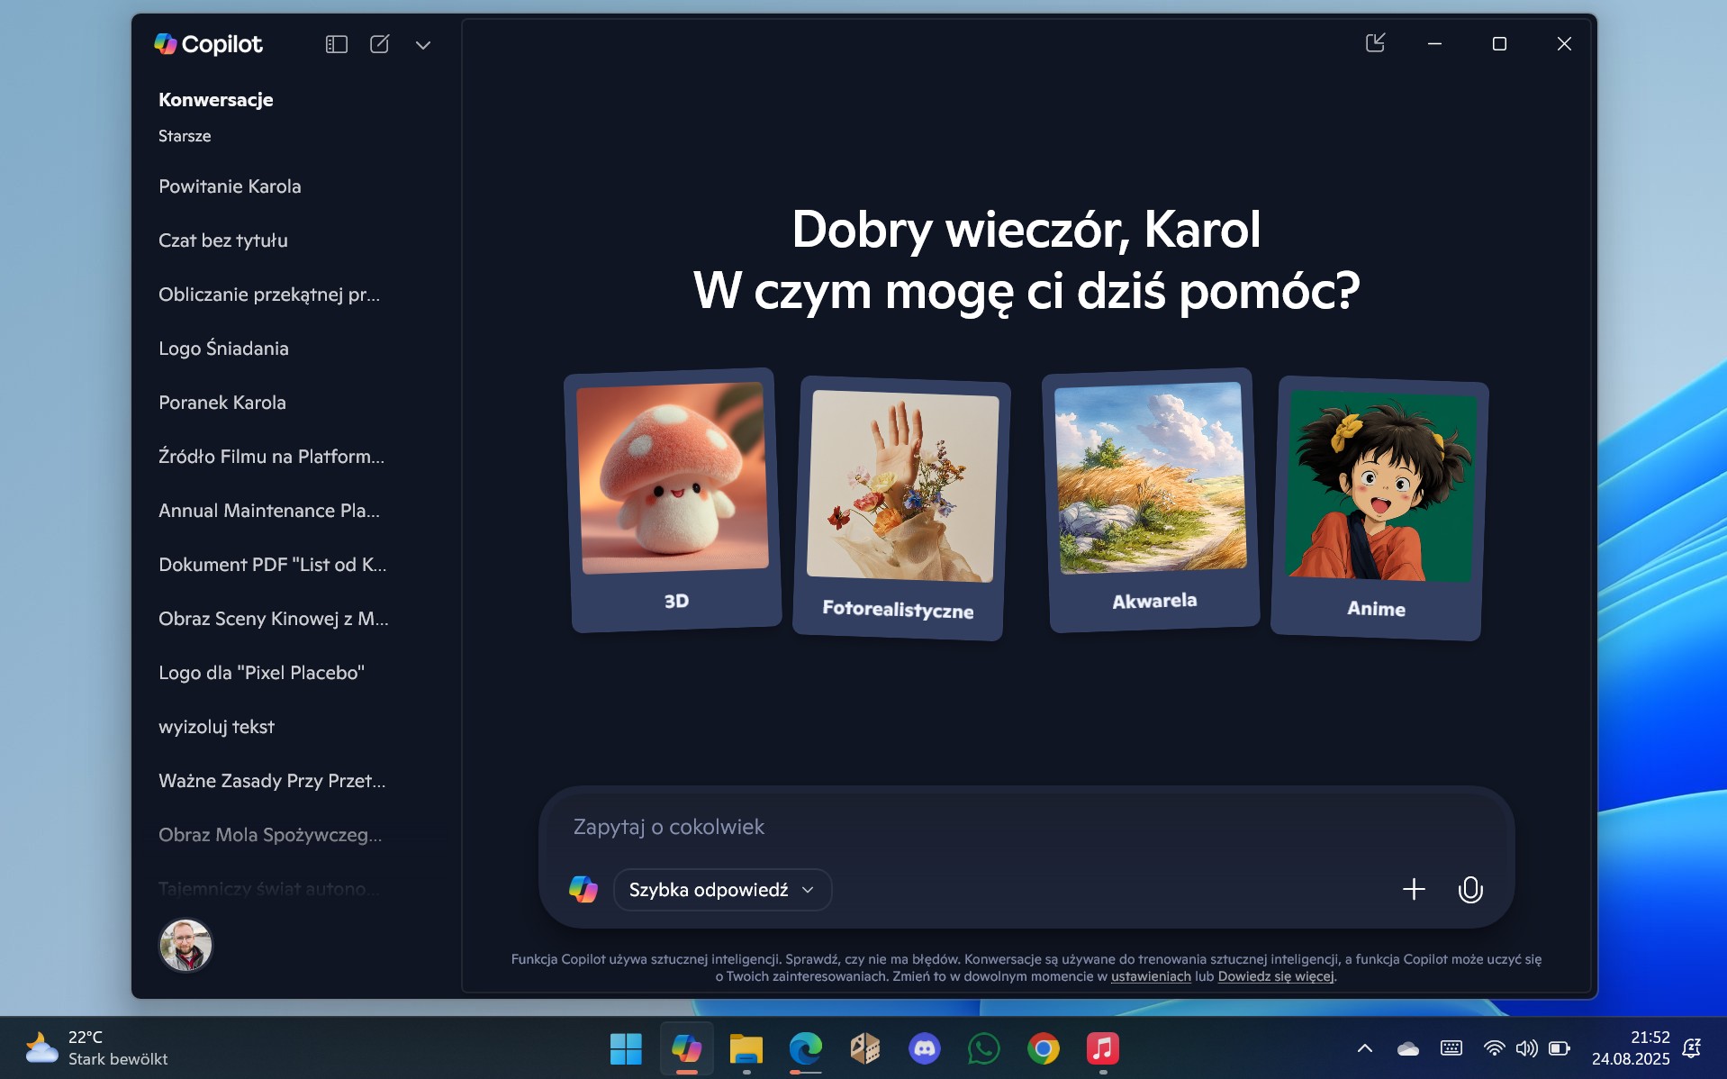Launch Microsoft Edge from the taskbar
This screenshot has width=1727, height=1079.
coord(805,1048)
